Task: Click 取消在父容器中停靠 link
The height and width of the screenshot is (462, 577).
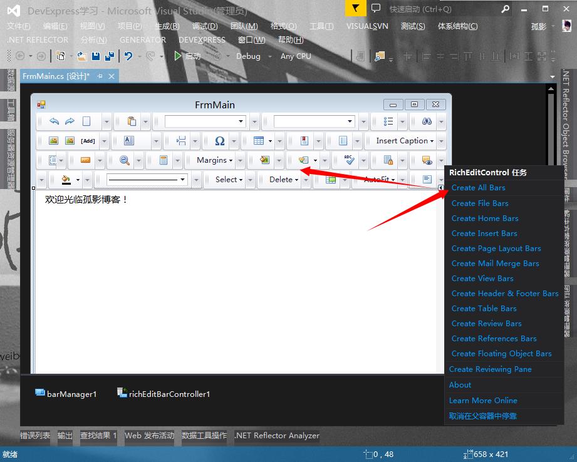Action: pyautogui.click(x=483, y=416)
